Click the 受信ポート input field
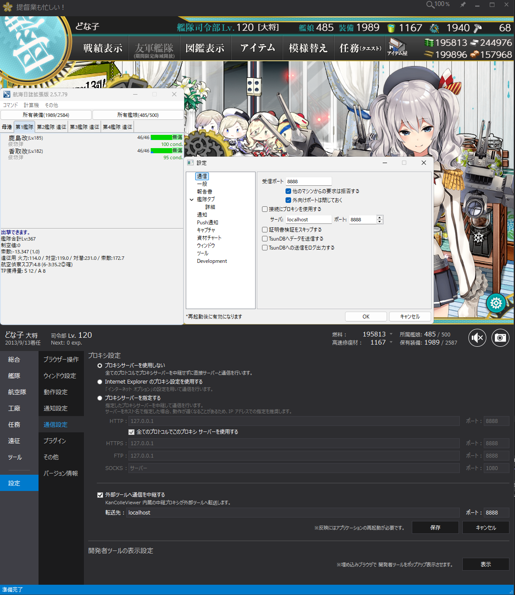 pyautogui.click(x=309, y=181)
